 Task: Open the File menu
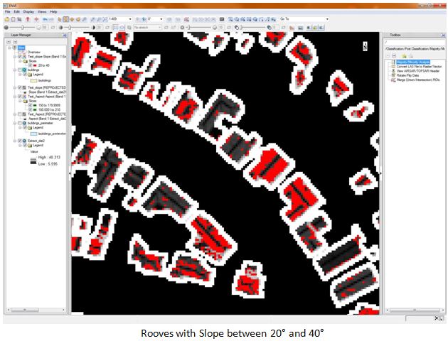8,12
